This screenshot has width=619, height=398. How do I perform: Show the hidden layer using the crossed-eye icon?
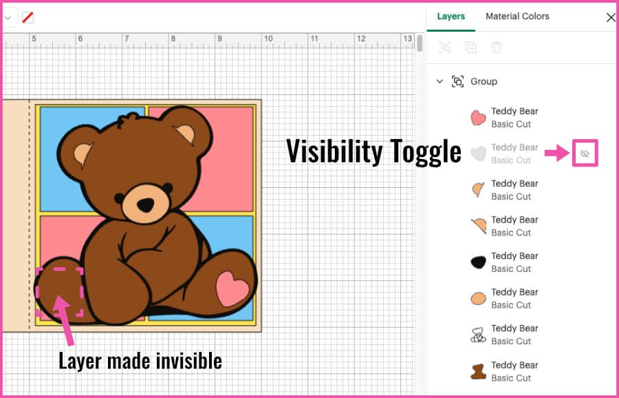[585, 154]
